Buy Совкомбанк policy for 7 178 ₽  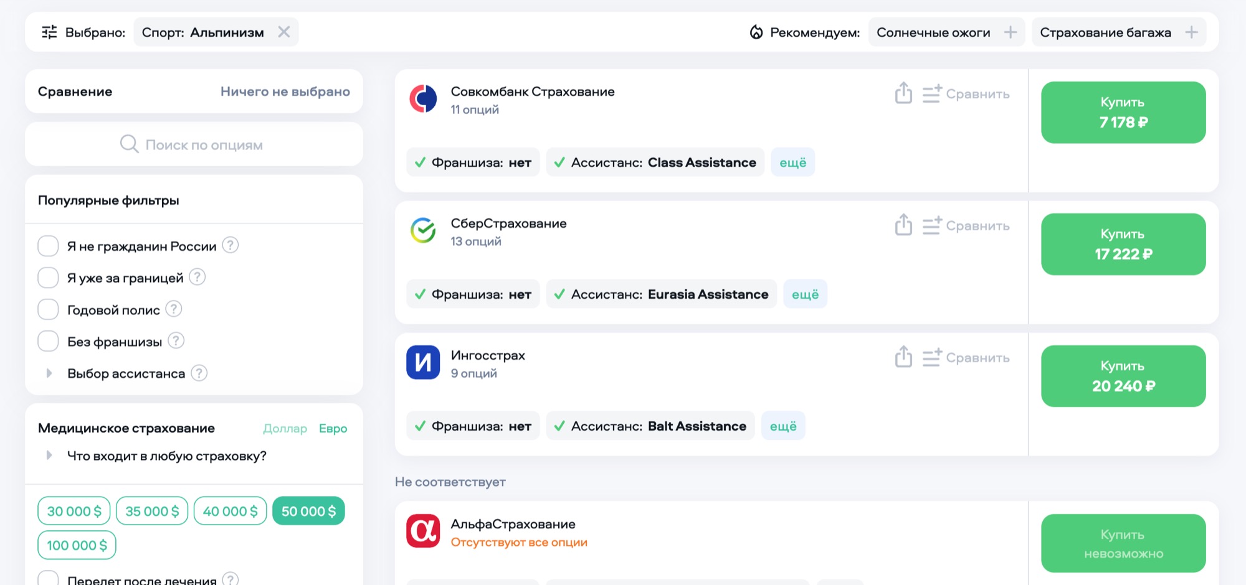pos(1123,113)
